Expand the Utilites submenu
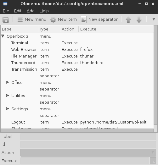 pyautogui.click(x=7, y=96)
